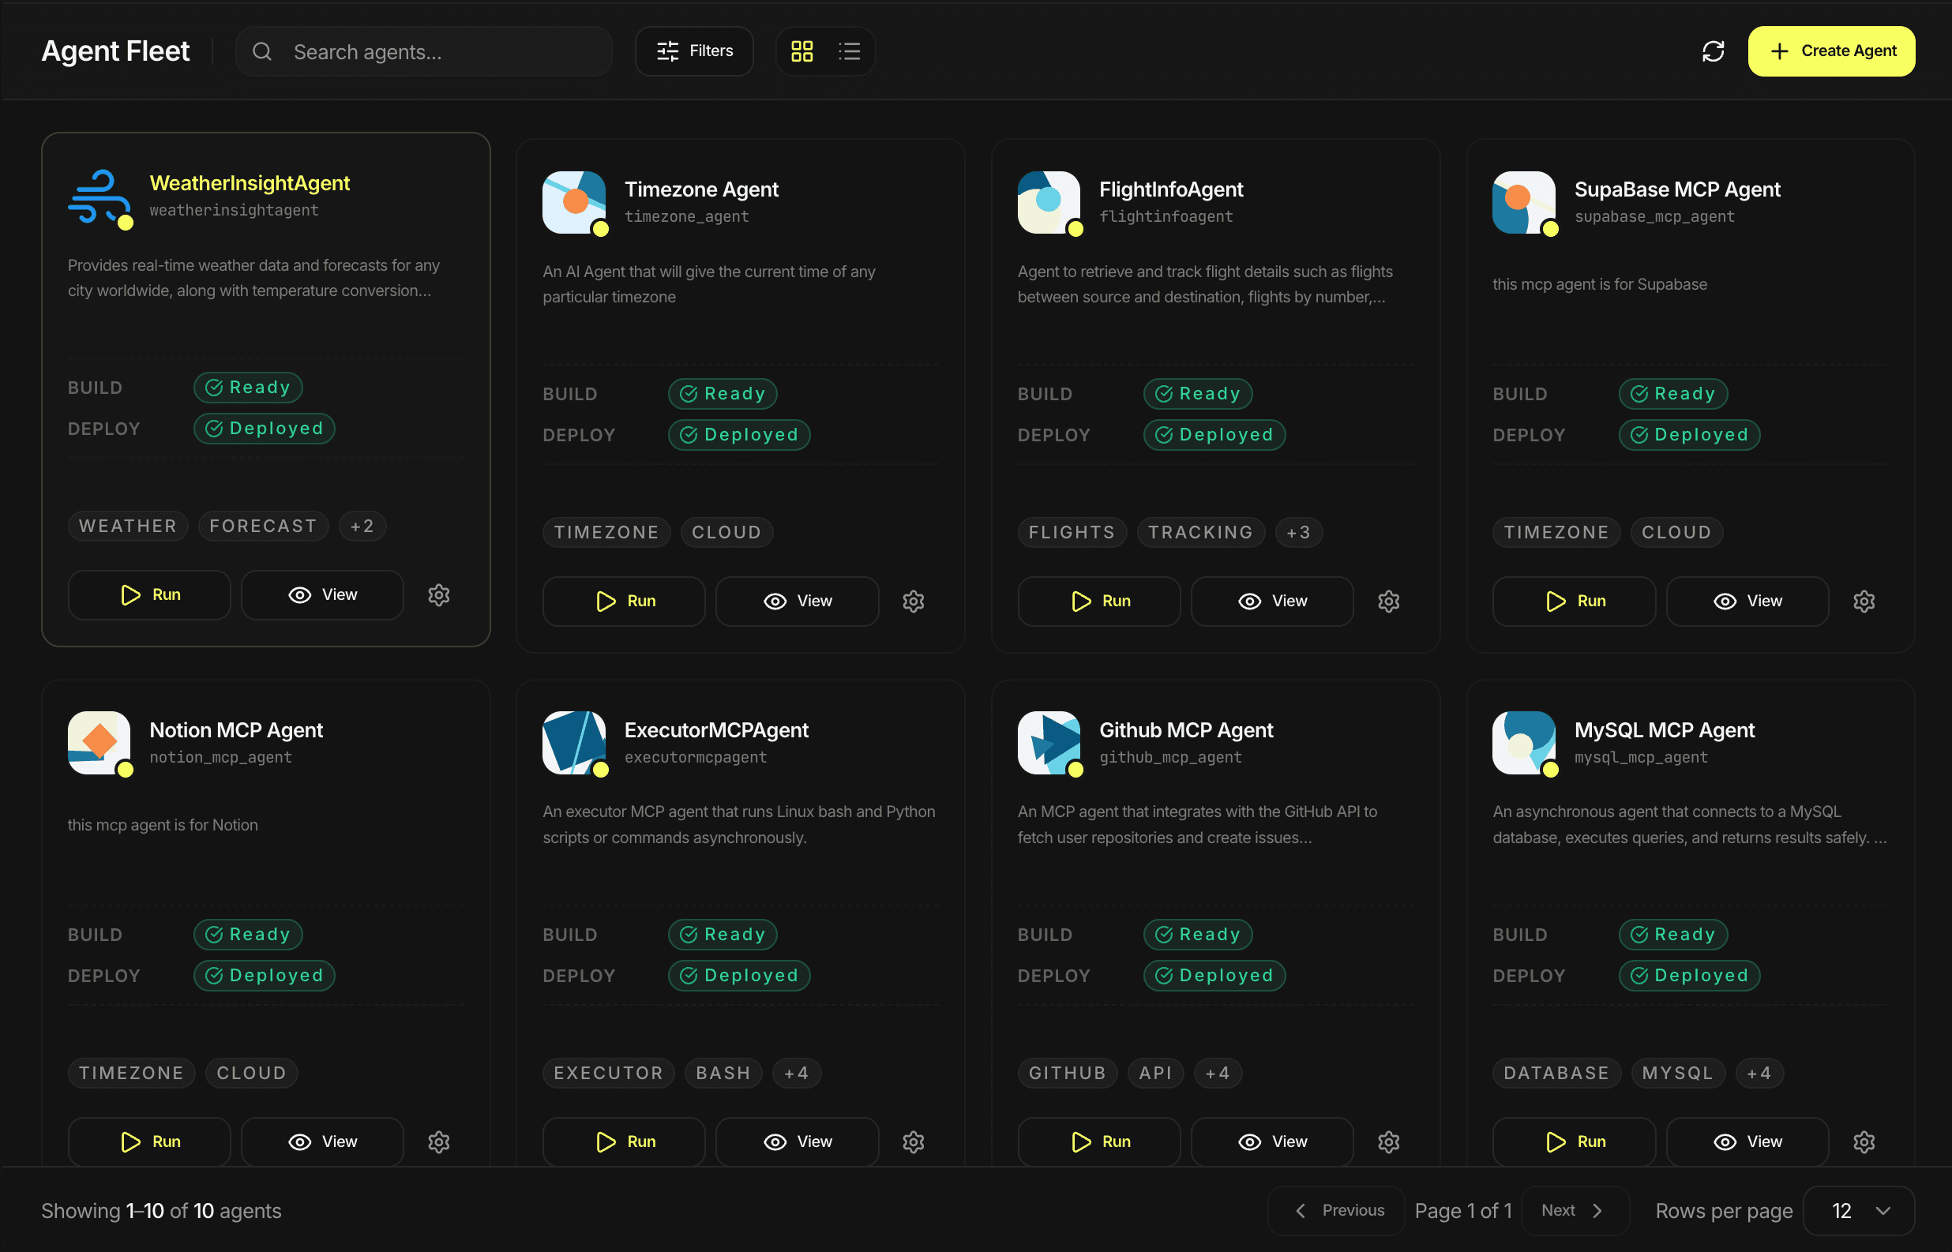Click the WEATHER tag
The width and height of the screenshot is (1952, 1252).
(128, 527)
